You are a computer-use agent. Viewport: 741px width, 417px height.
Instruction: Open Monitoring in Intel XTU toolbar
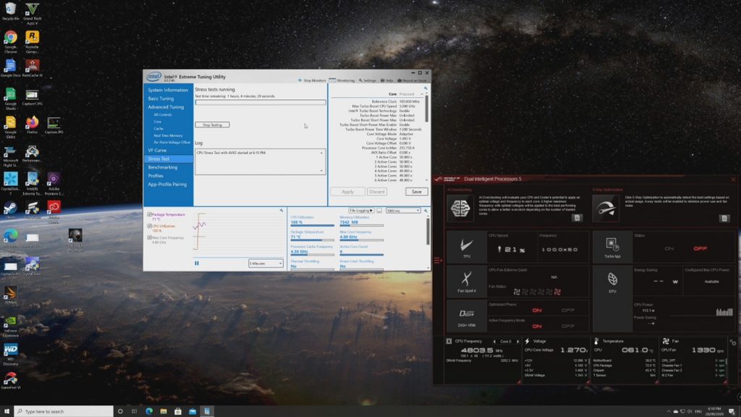point(342,80)
